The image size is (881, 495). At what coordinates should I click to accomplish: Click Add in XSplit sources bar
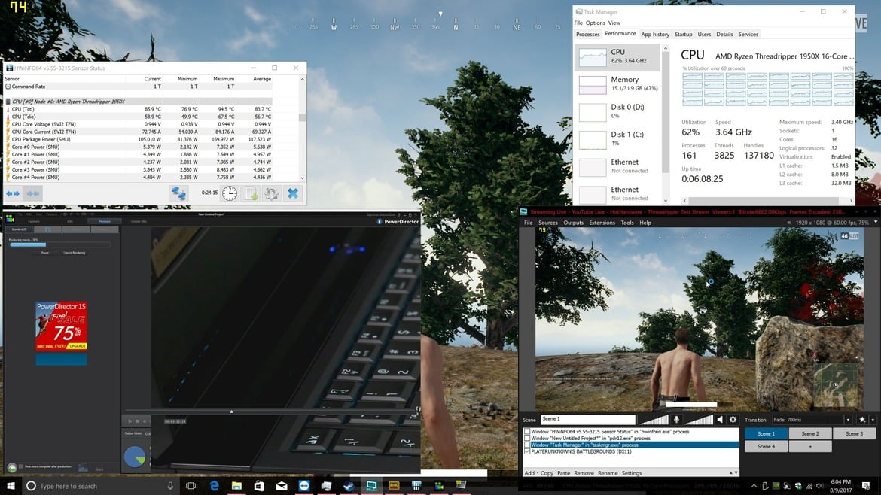click(x=530, y=473)
